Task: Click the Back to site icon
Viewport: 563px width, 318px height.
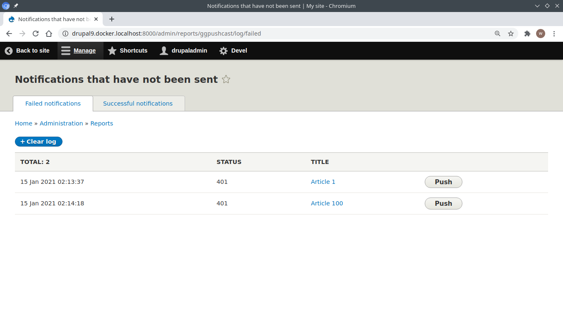Action: pos(8,51)
